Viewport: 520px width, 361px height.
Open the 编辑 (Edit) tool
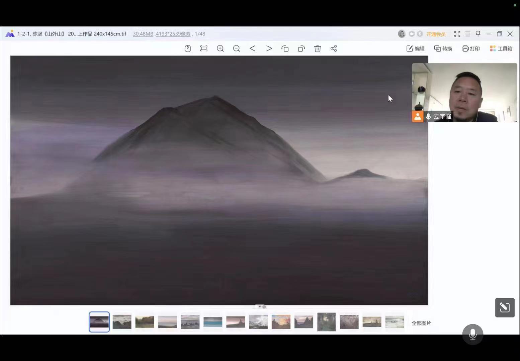click(415, 48)
